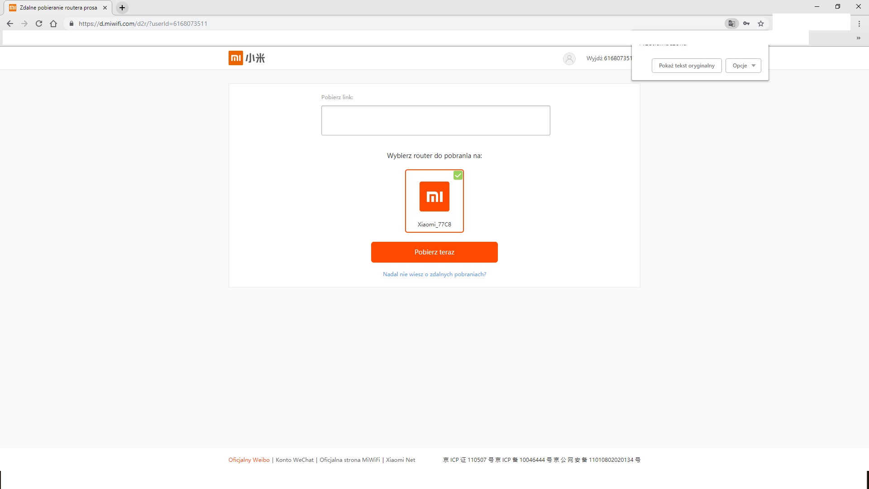869x489 pixels.
Task: Select the Xiaomi_77C8 router tile
Action: [x=434, y=201]
